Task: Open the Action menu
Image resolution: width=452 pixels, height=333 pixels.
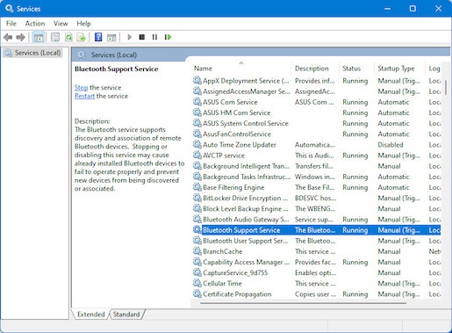Action: (35, 24)
